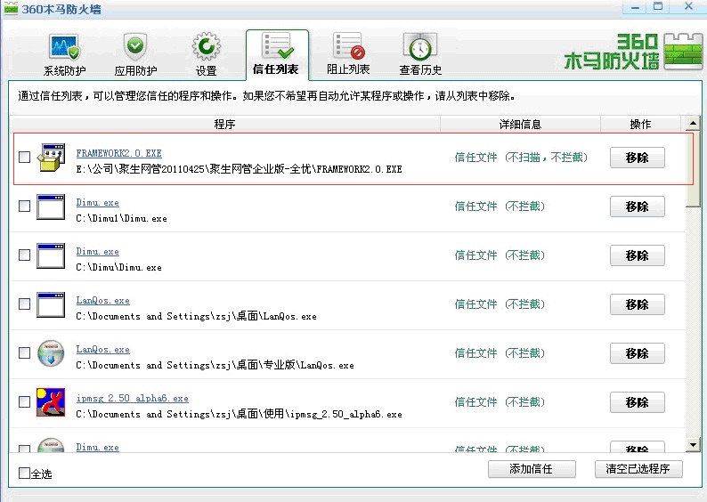The height and width of the screenshot is (502, 707).
Task: Open Dimu.exe link for C:\Dimu1 path
Action: pos(98,203)
